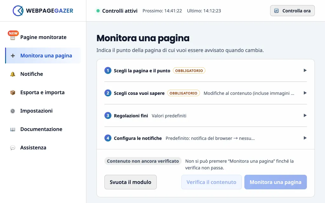Open Pagine monitorate in sidebar
The image size is (325, 203).
pyautogui.click(x=43, y=37)
